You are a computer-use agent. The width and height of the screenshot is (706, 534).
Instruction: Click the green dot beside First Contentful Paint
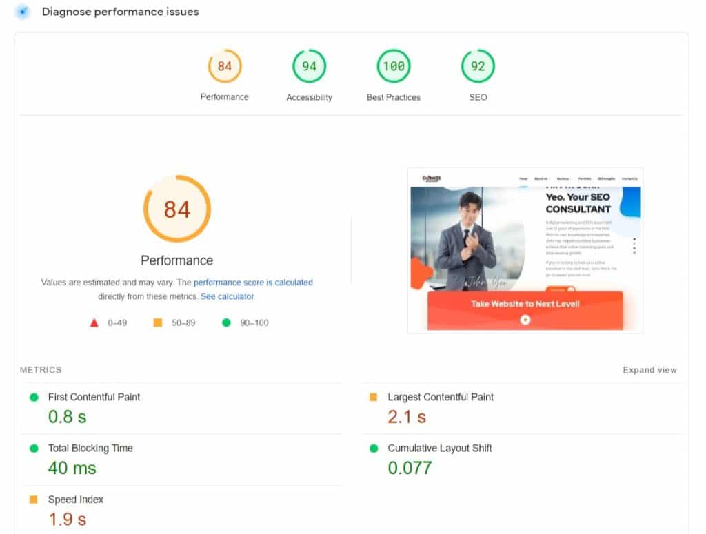[x=33, y=397]
